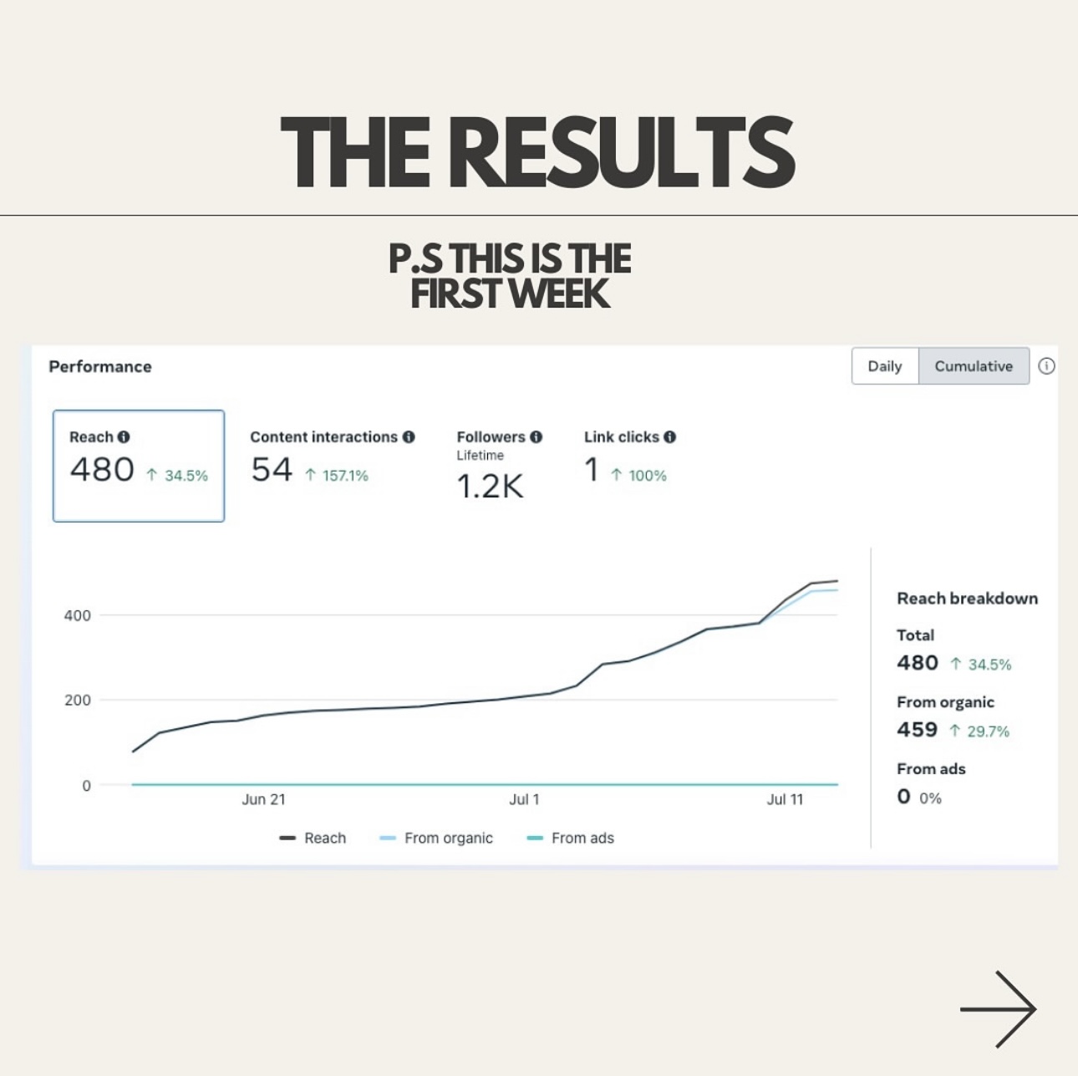Image resolution: width=1078 pixels, height=1076 pixels.
Task: Click the From ads reach value
Action: [x=904, y=797]
